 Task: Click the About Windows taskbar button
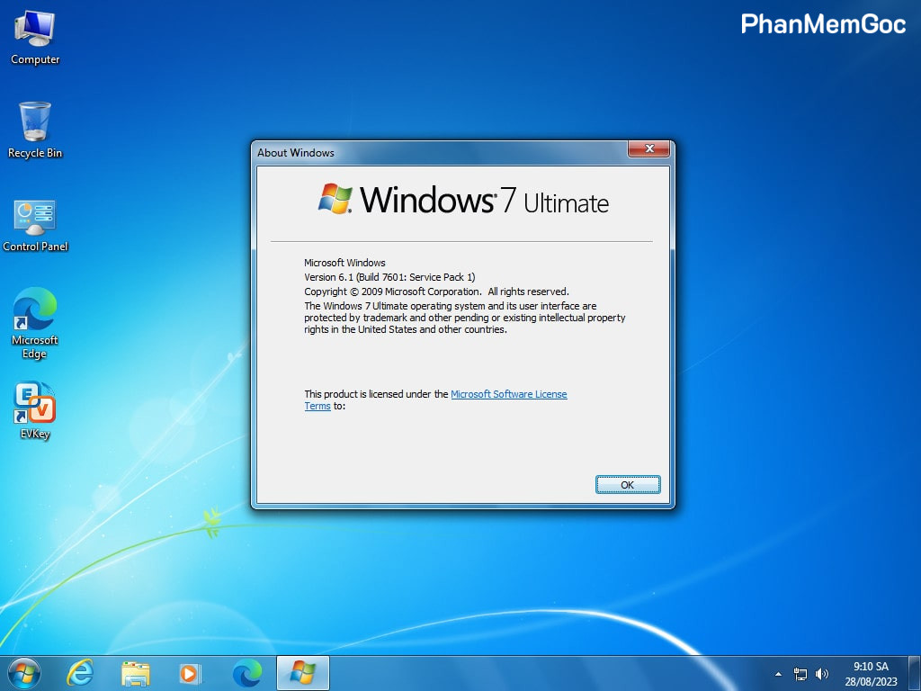point(302,673)
